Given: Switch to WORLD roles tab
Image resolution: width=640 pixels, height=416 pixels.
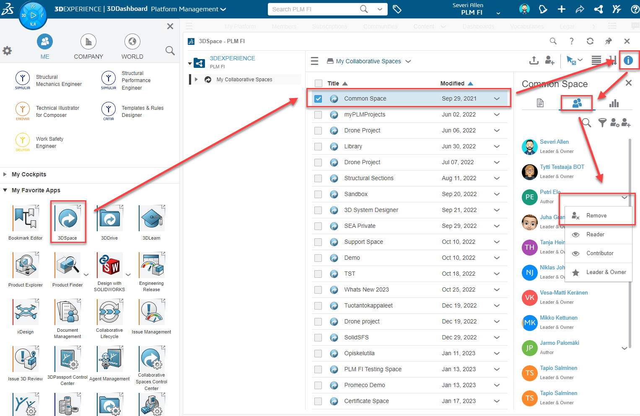Looking at the screenshot, I should coord(132,47).
